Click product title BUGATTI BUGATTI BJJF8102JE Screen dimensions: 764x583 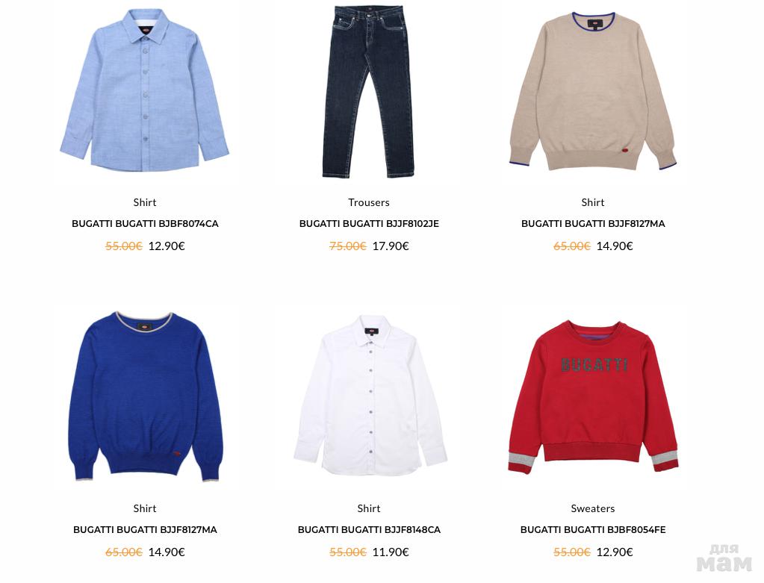coord(369,223)
